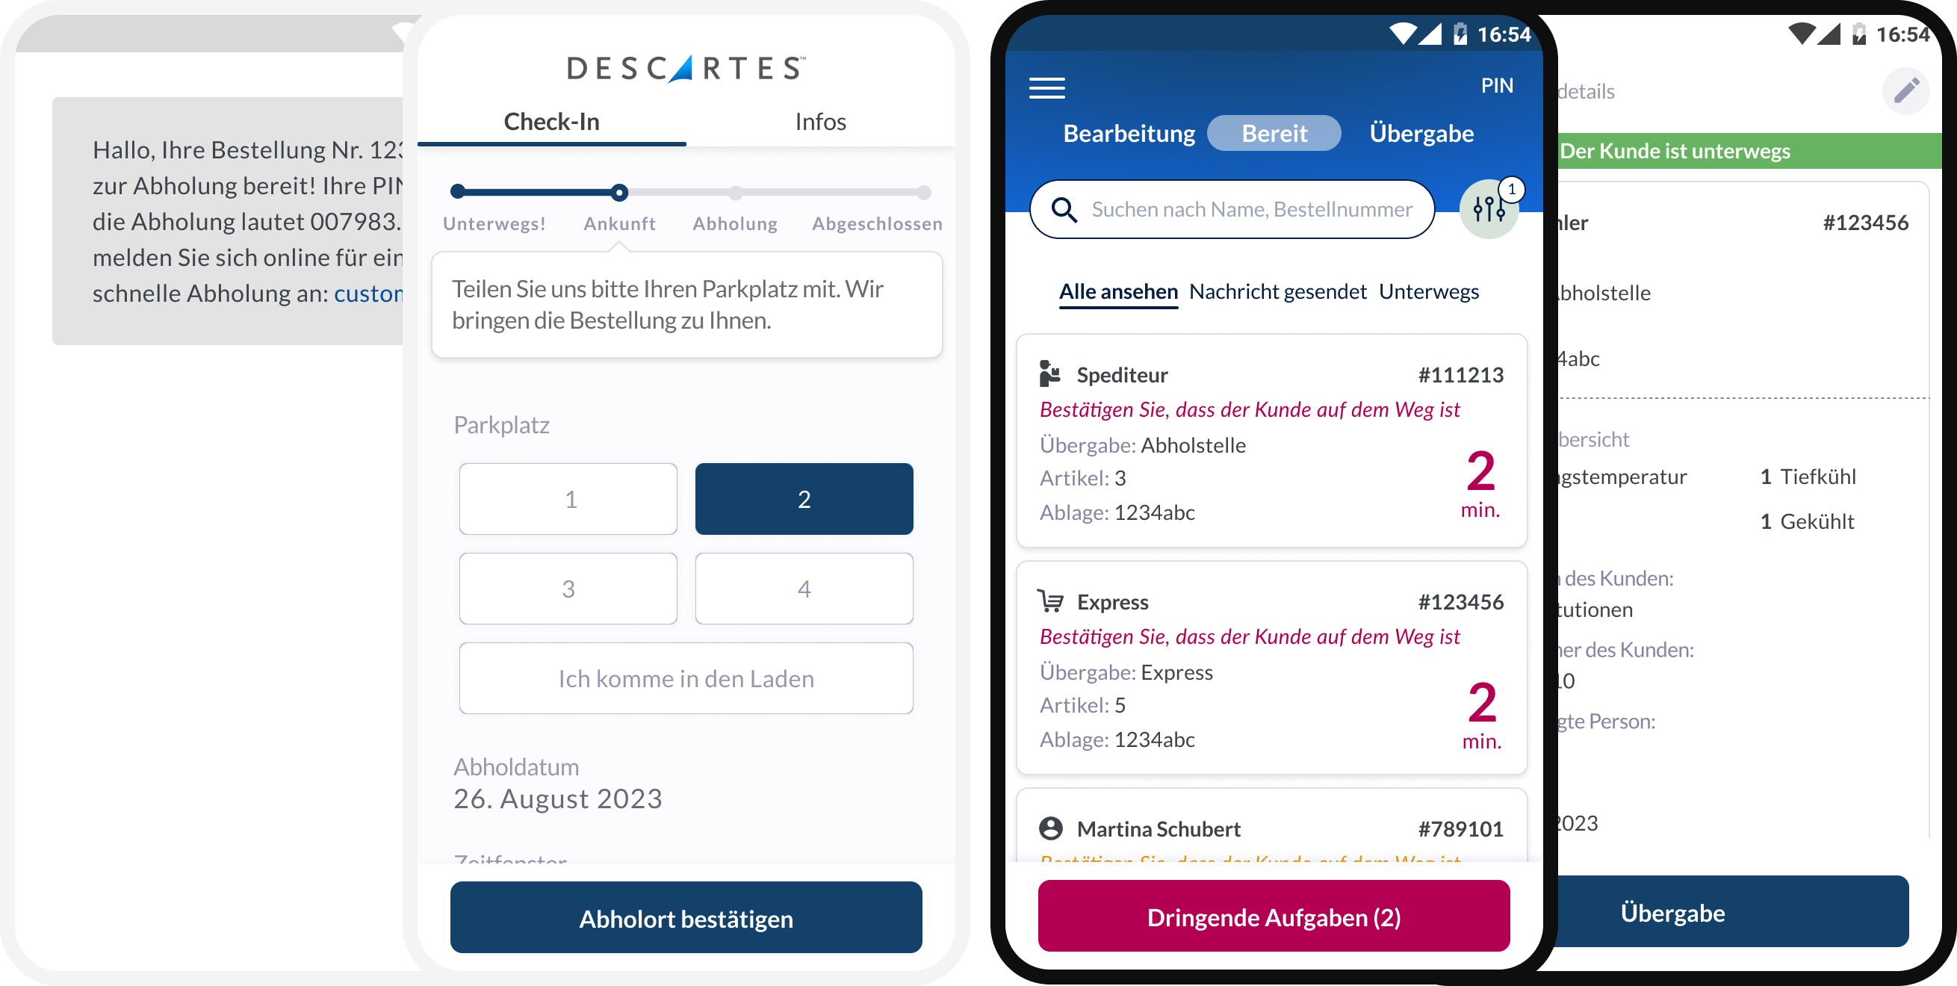Tap the pencil edit icon

1905,91
